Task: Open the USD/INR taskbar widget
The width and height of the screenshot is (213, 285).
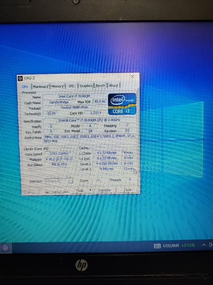Action: (174, 246)
